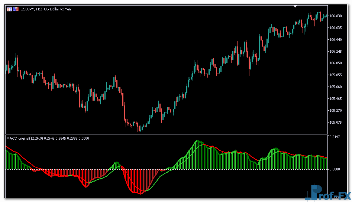This screenshot has width=352, height=202.
Task: Open the One Click Trading panel icon
Action: click(9, 9)
